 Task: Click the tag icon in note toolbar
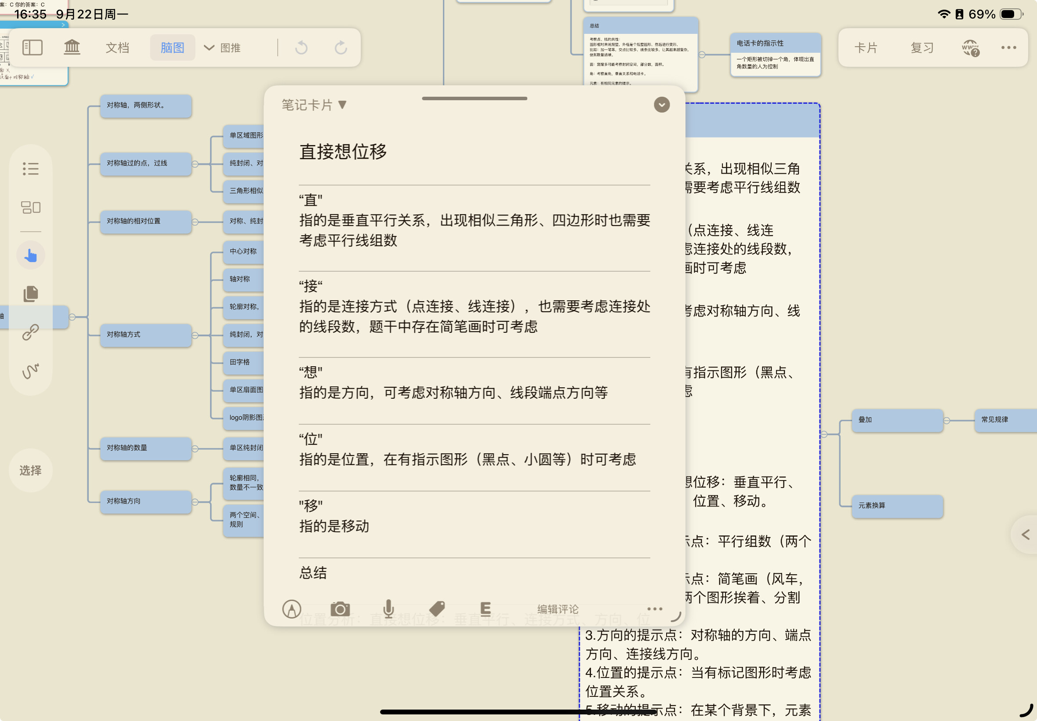tap(437, 609)
